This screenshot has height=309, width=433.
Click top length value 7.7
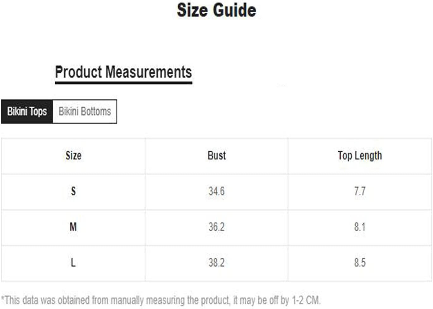(360, 191)
